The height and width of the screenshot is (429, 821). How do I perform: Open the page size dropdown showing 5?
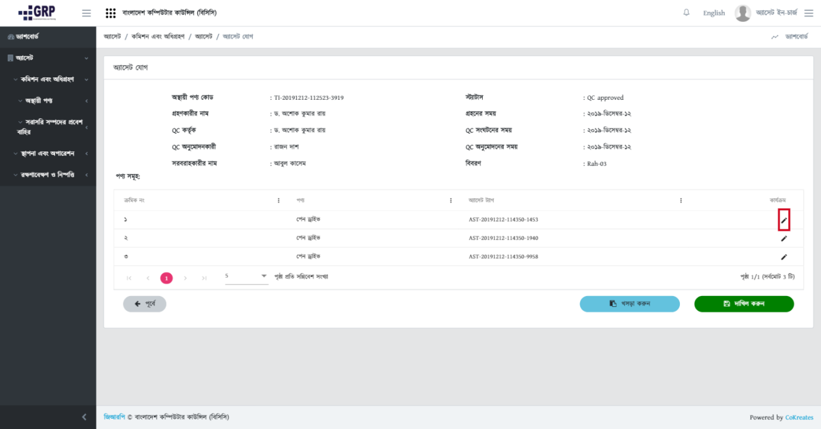pos(247,276)
